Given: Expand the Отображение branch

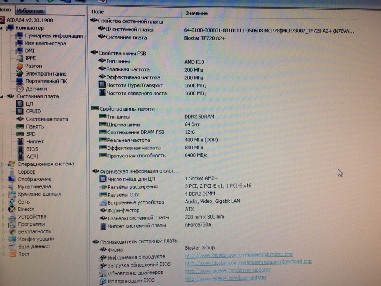Looking at the screenshot, I should 3,180.
